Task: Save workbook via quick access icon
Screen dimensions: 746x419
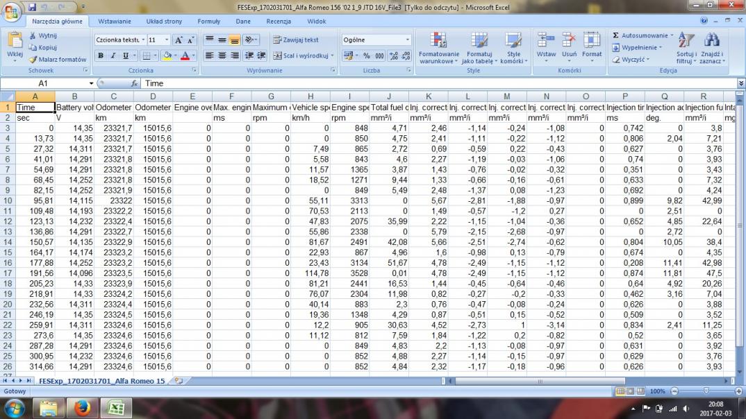Action: click(x=33, y=7)
